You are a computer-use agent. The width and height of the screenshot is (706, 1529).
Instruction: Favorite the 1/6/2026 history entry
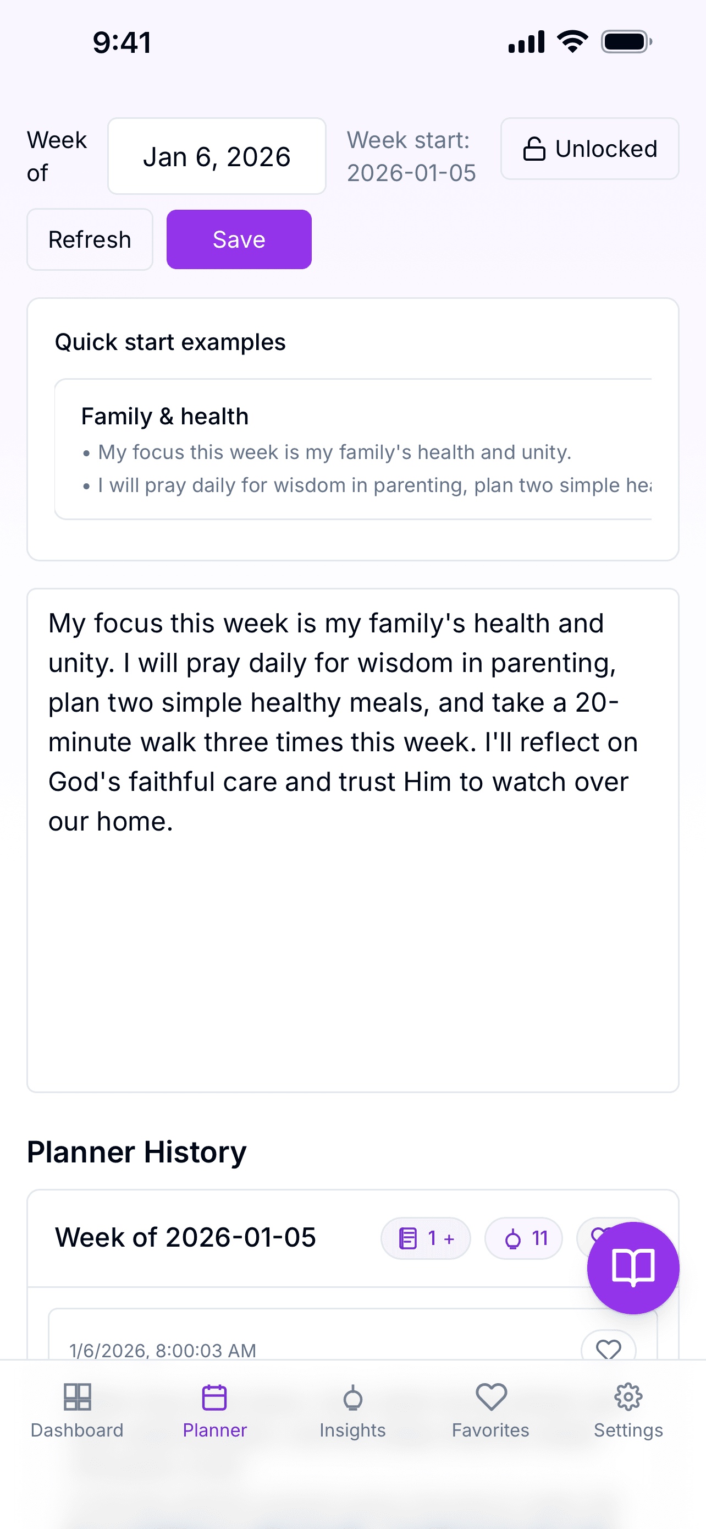point(608,1348)
